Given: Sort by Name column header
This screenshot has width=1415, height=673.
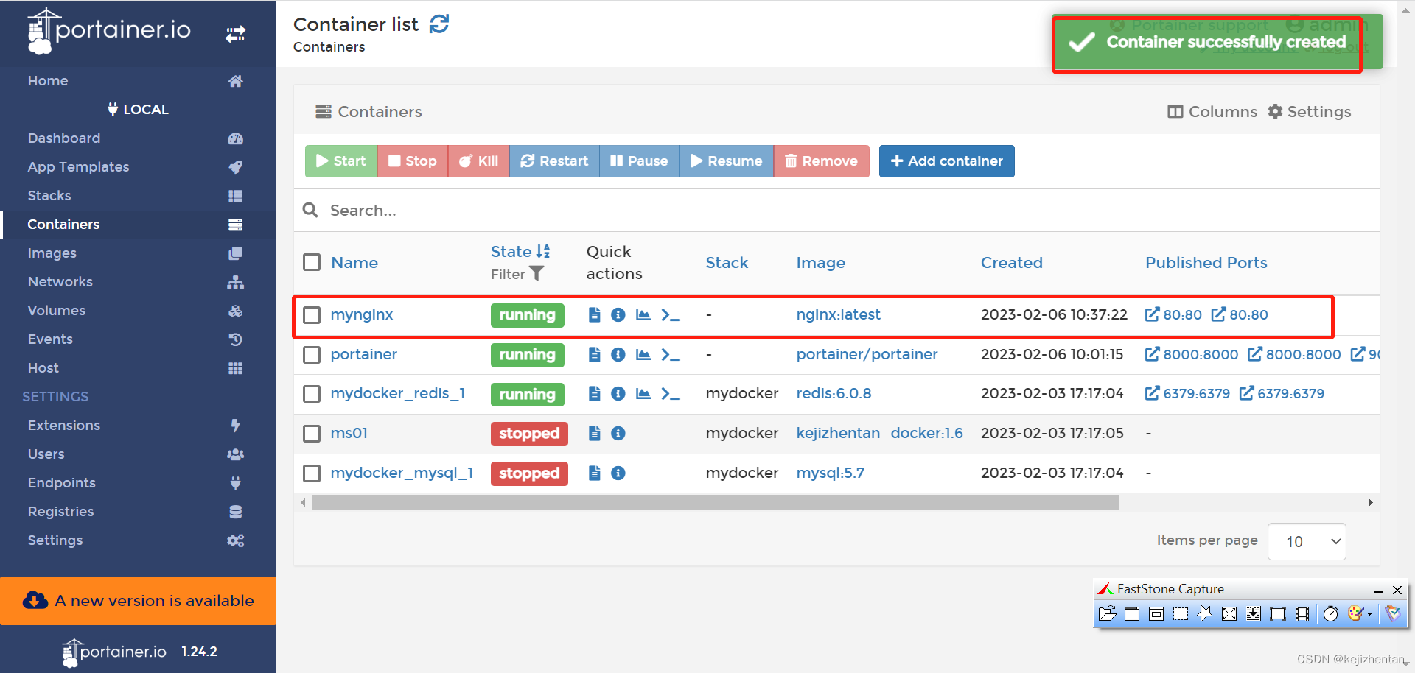Looking at the screenshot, I should 354,263.
